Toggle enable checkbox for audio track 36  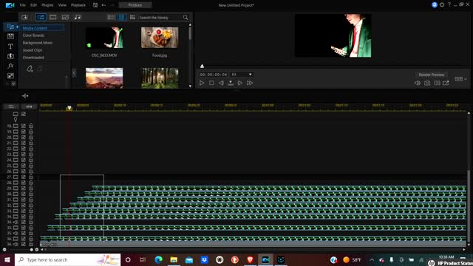[24, 245]
